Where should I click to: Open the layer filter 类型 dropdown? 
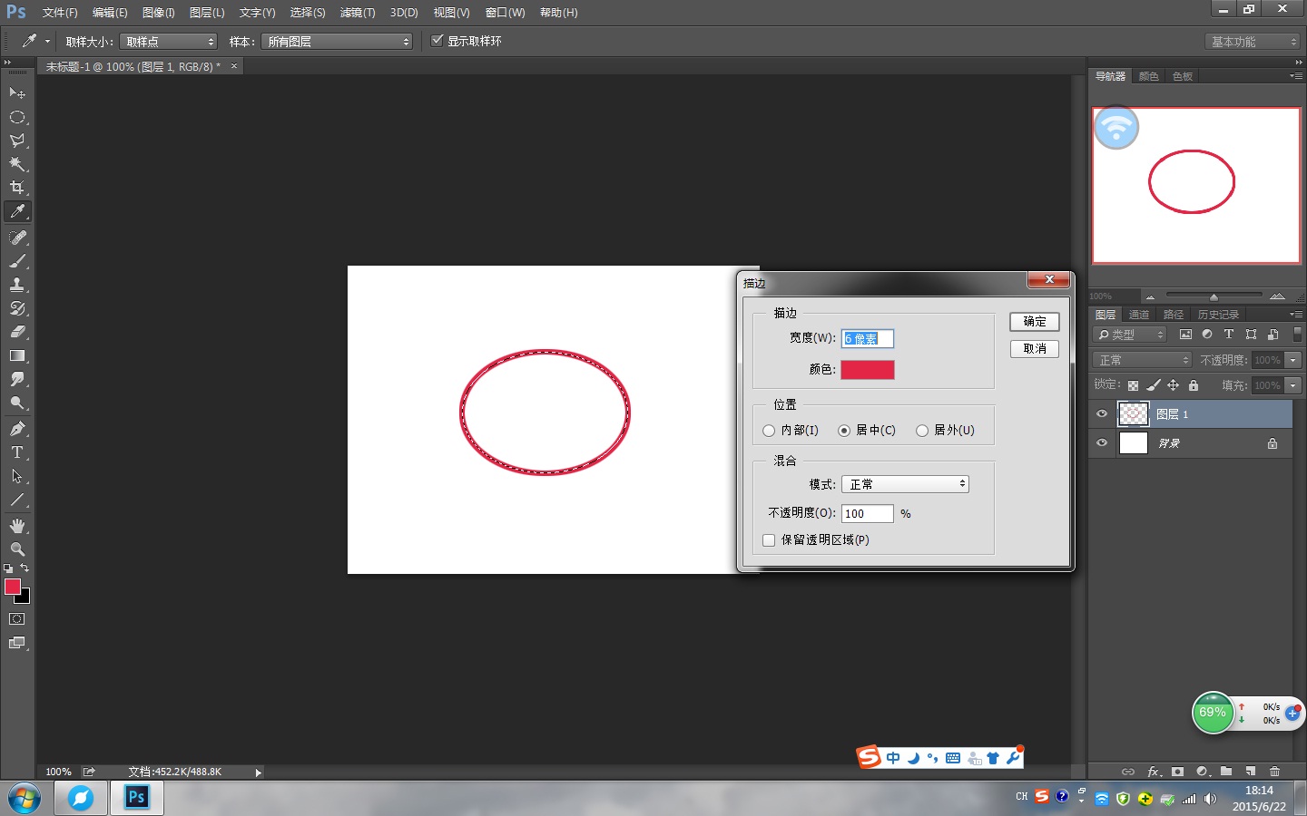coord(1130,335)
